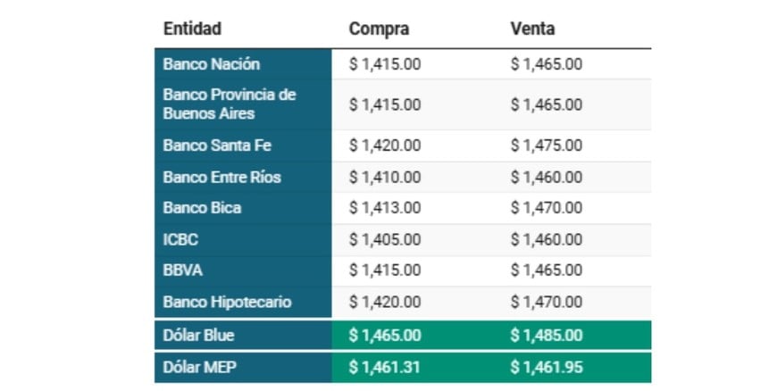Select the Banco Nación row label

click(x=212, y=64)
